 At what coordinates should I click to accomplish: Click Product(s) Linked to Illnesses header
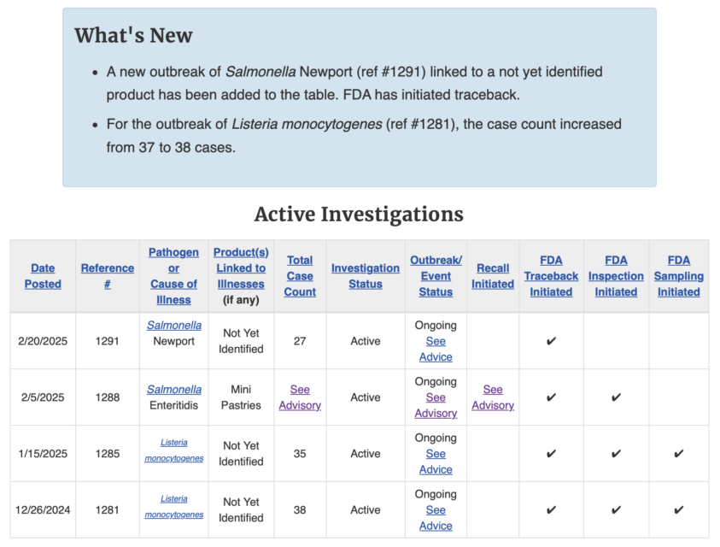tap(241, 268)
